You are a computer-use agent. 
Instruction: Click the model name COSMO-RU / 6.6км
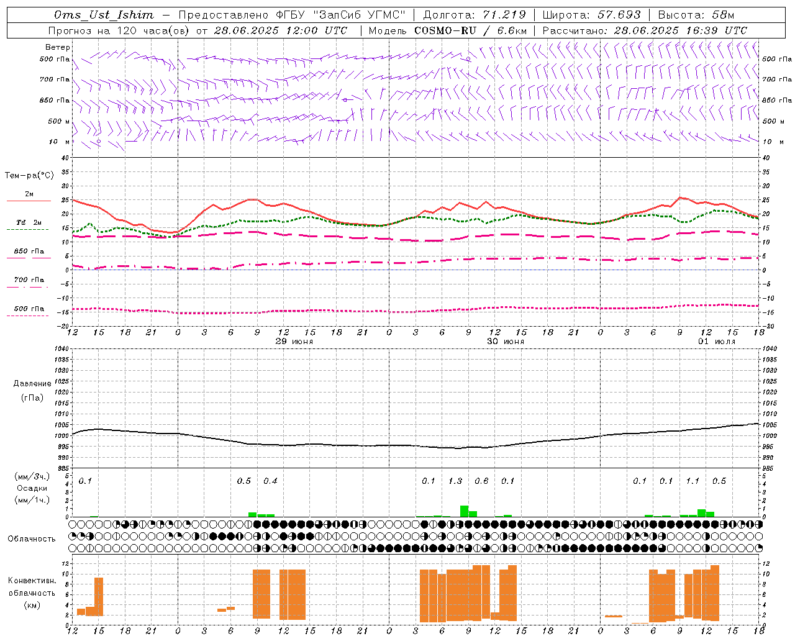click(x=470, y=30)
